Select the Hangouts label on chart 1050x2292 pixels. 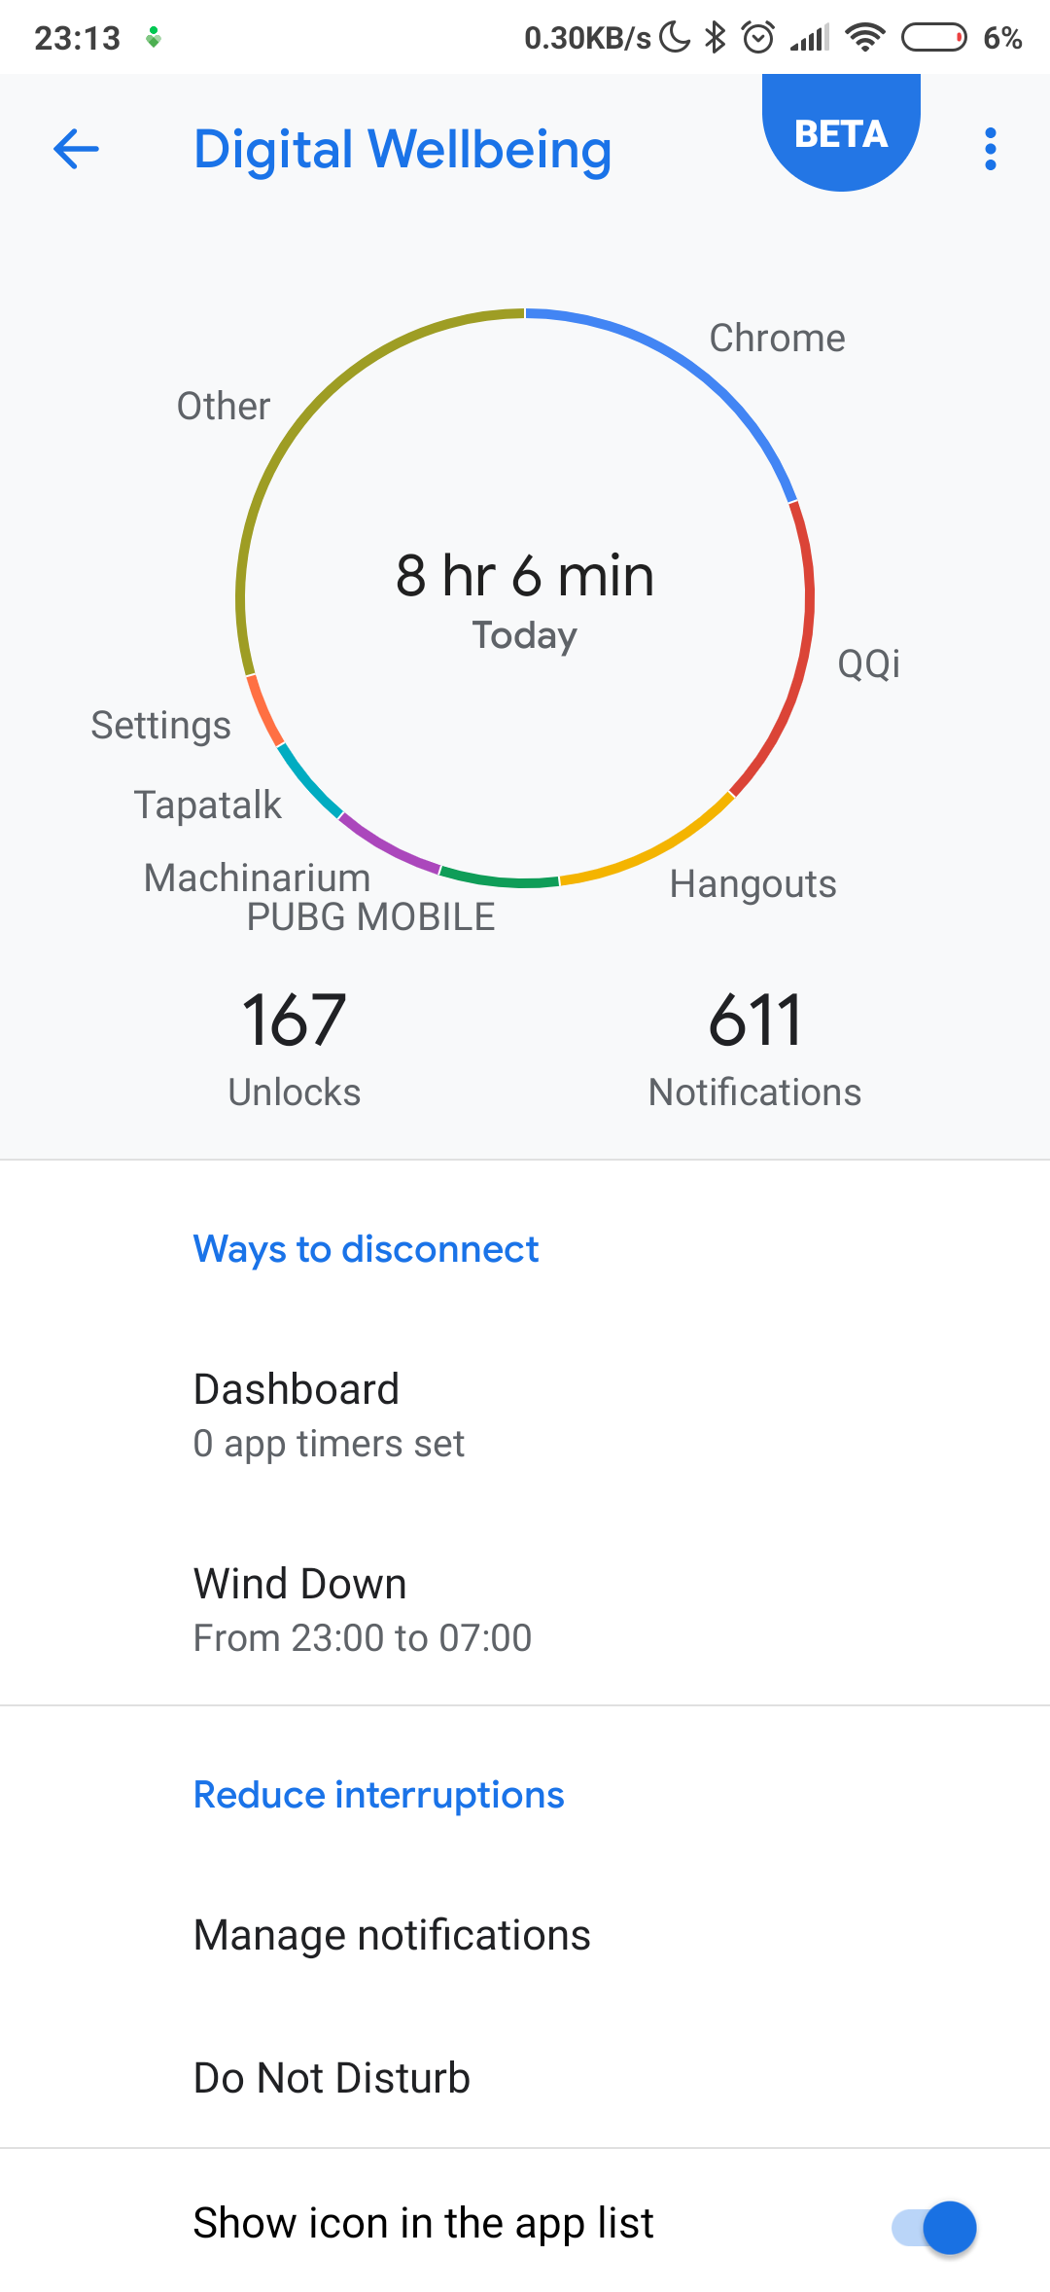click(752, 884)
